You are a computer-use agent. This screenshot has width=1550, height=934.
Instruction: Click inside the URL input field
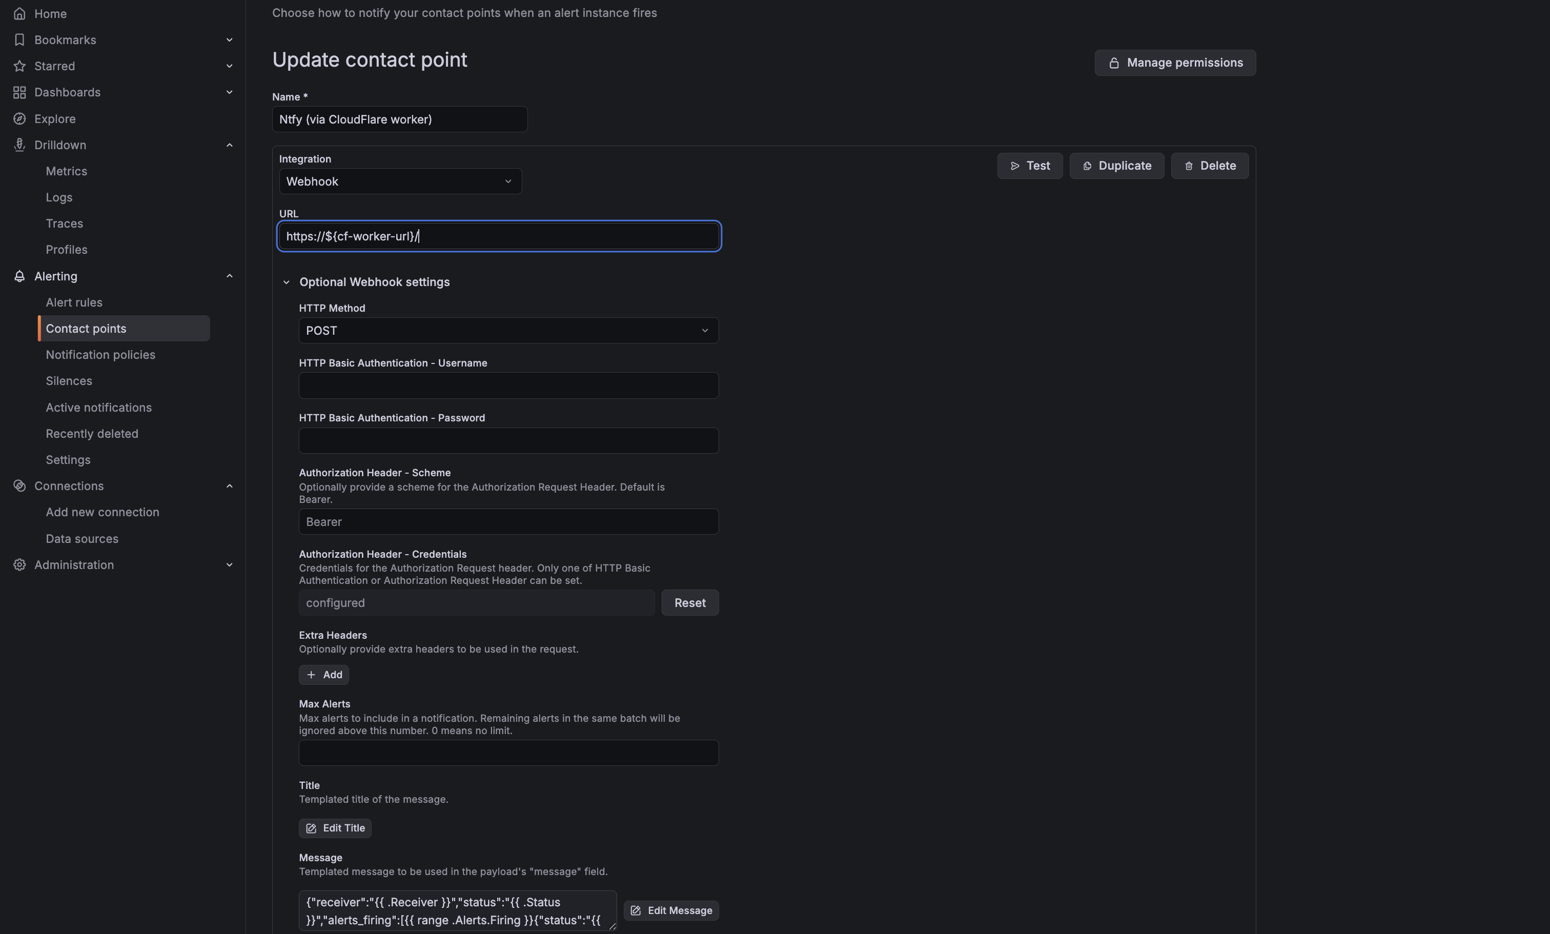click(x=498, y=236)
